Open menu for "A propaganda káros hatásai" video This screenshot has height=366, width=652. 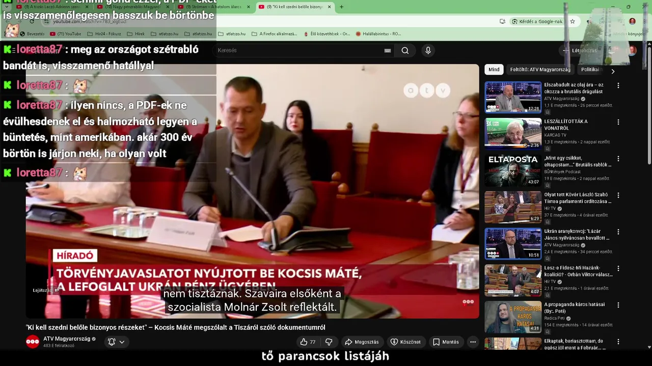point(618,305)
